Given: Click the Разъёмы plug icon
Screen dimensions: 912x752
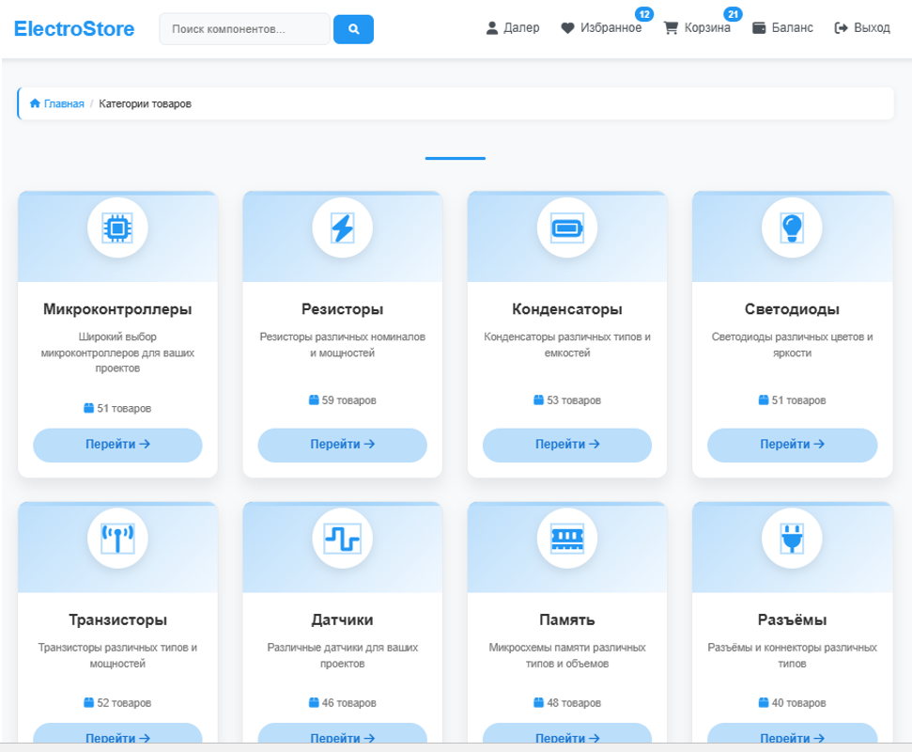Looking at the screenshot, I should click(x=792, y=539).
